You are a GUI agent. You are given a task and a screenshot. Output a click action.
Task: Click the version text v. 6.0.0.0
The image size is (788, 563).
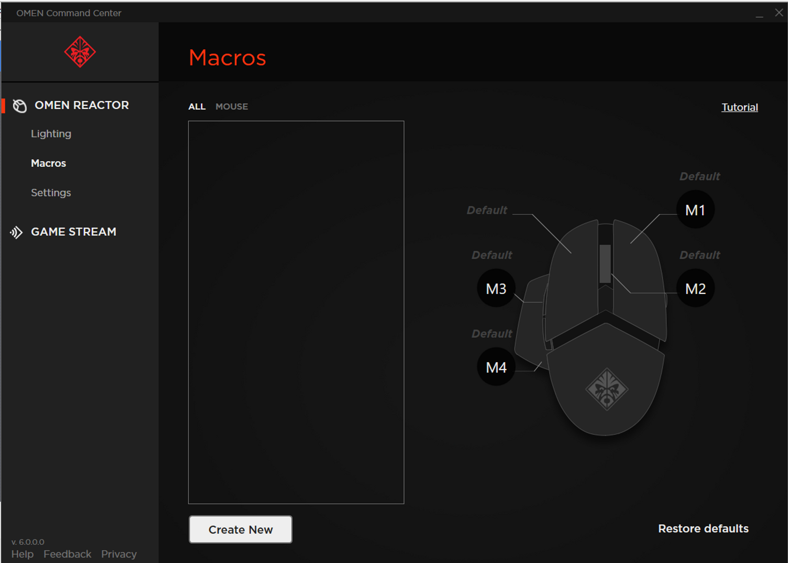point(28,542)
